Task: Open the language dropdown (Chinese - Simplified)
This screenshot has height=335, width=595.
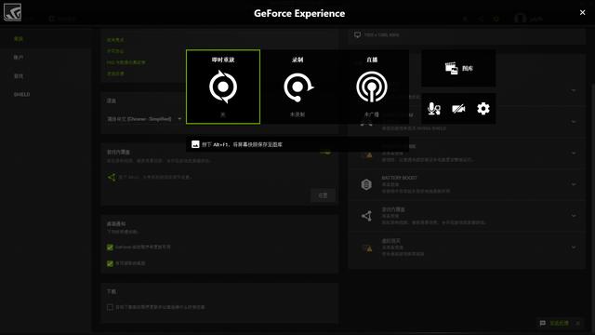Action: [x=144, y=119]
